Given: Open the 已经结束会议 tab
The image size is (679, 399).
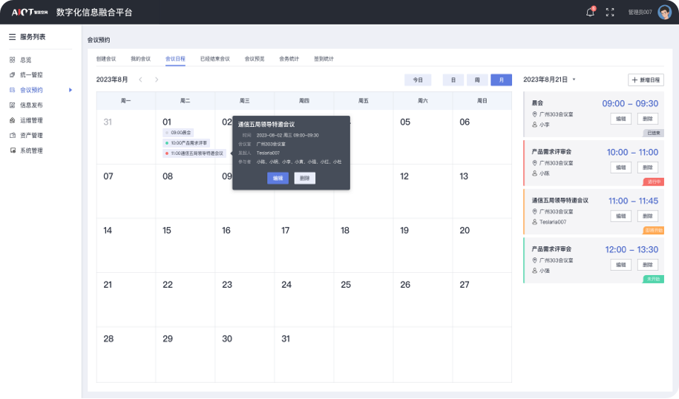Looking at the screenshot, I should click(x=215, y=59).
